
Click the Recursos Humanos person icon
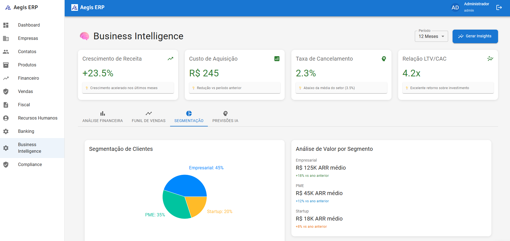[x=6, y=118]
